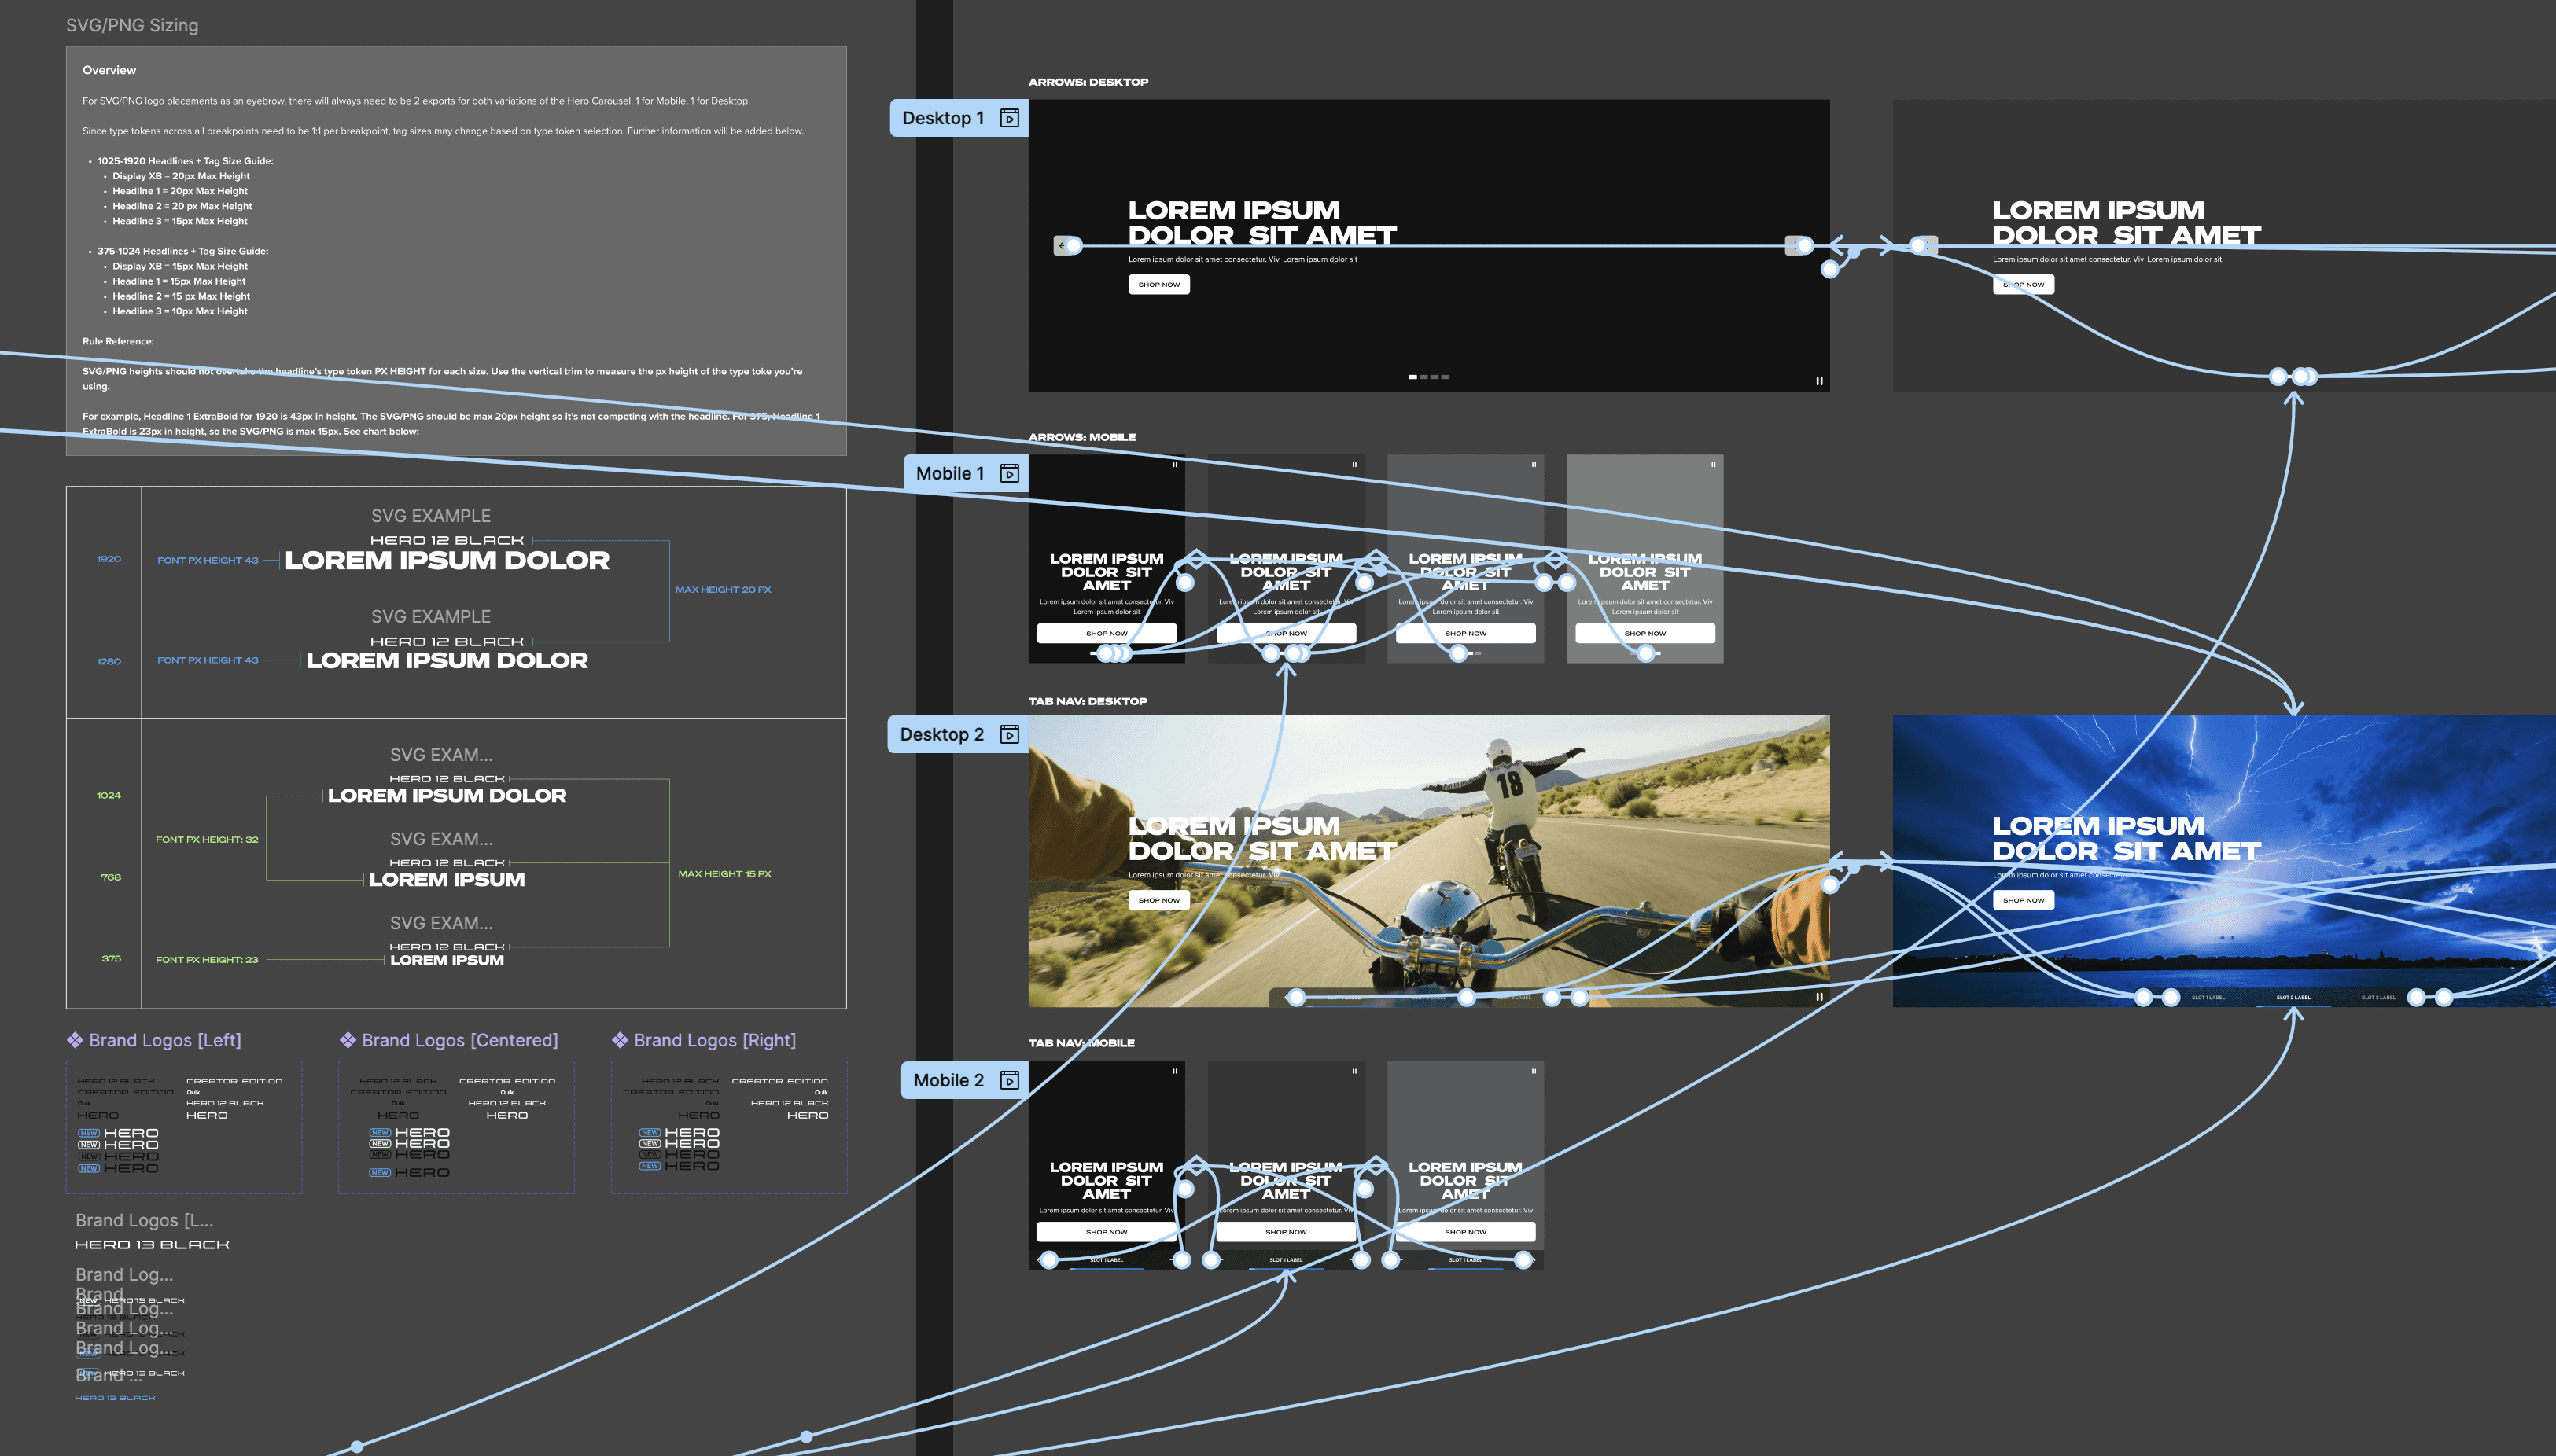Click the Mobile 2 flow play icon
The width and height of the screenshot is (2556, 1456).
[x=1009, y=1081]
